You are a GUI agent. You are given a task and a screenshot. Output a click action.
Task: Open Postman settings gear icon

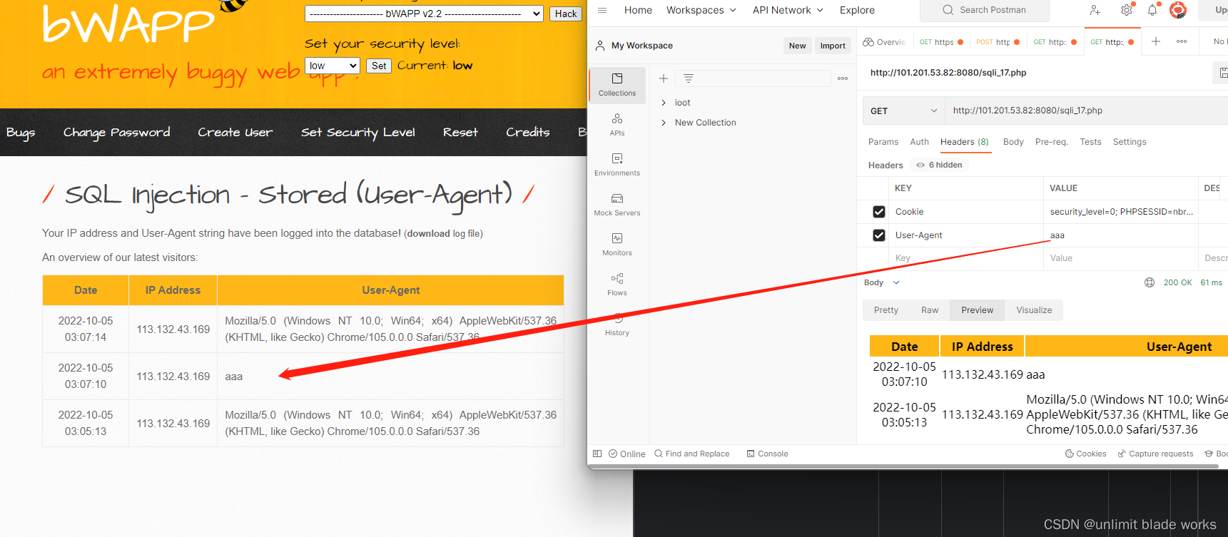click(1126, 10)
